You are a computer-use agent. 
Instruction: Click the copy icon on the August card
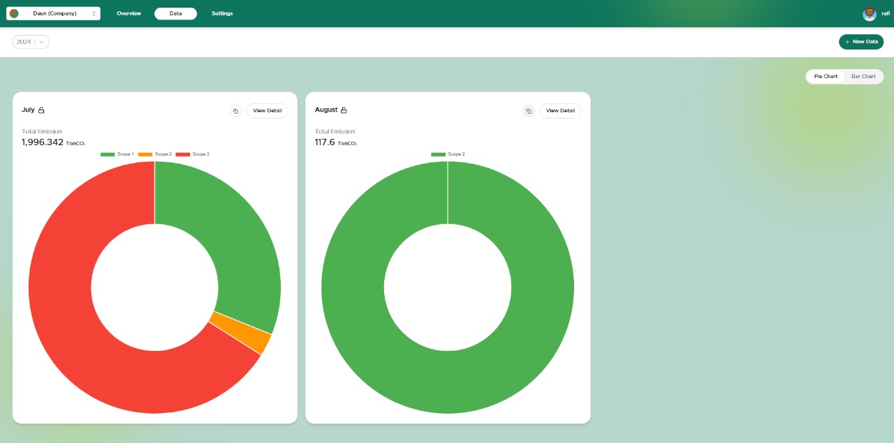pos(529,111)
